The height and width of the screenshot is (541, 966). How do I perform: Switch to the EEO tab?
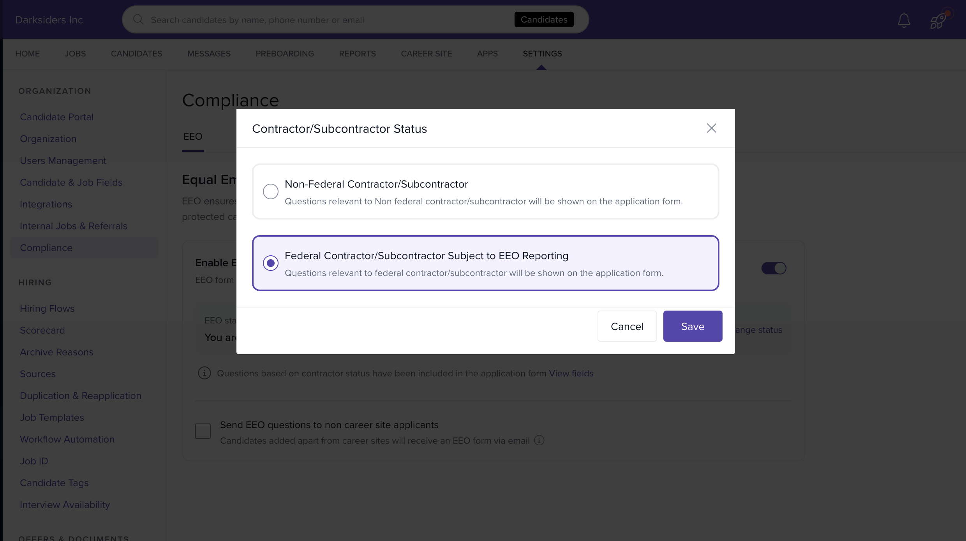tap(193, 137)
